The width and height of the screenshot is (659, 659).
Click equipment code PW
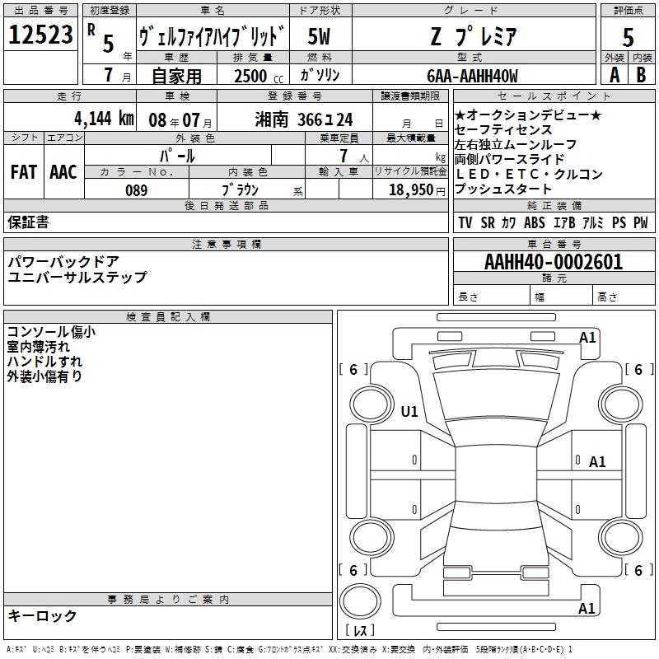point(641,222)
